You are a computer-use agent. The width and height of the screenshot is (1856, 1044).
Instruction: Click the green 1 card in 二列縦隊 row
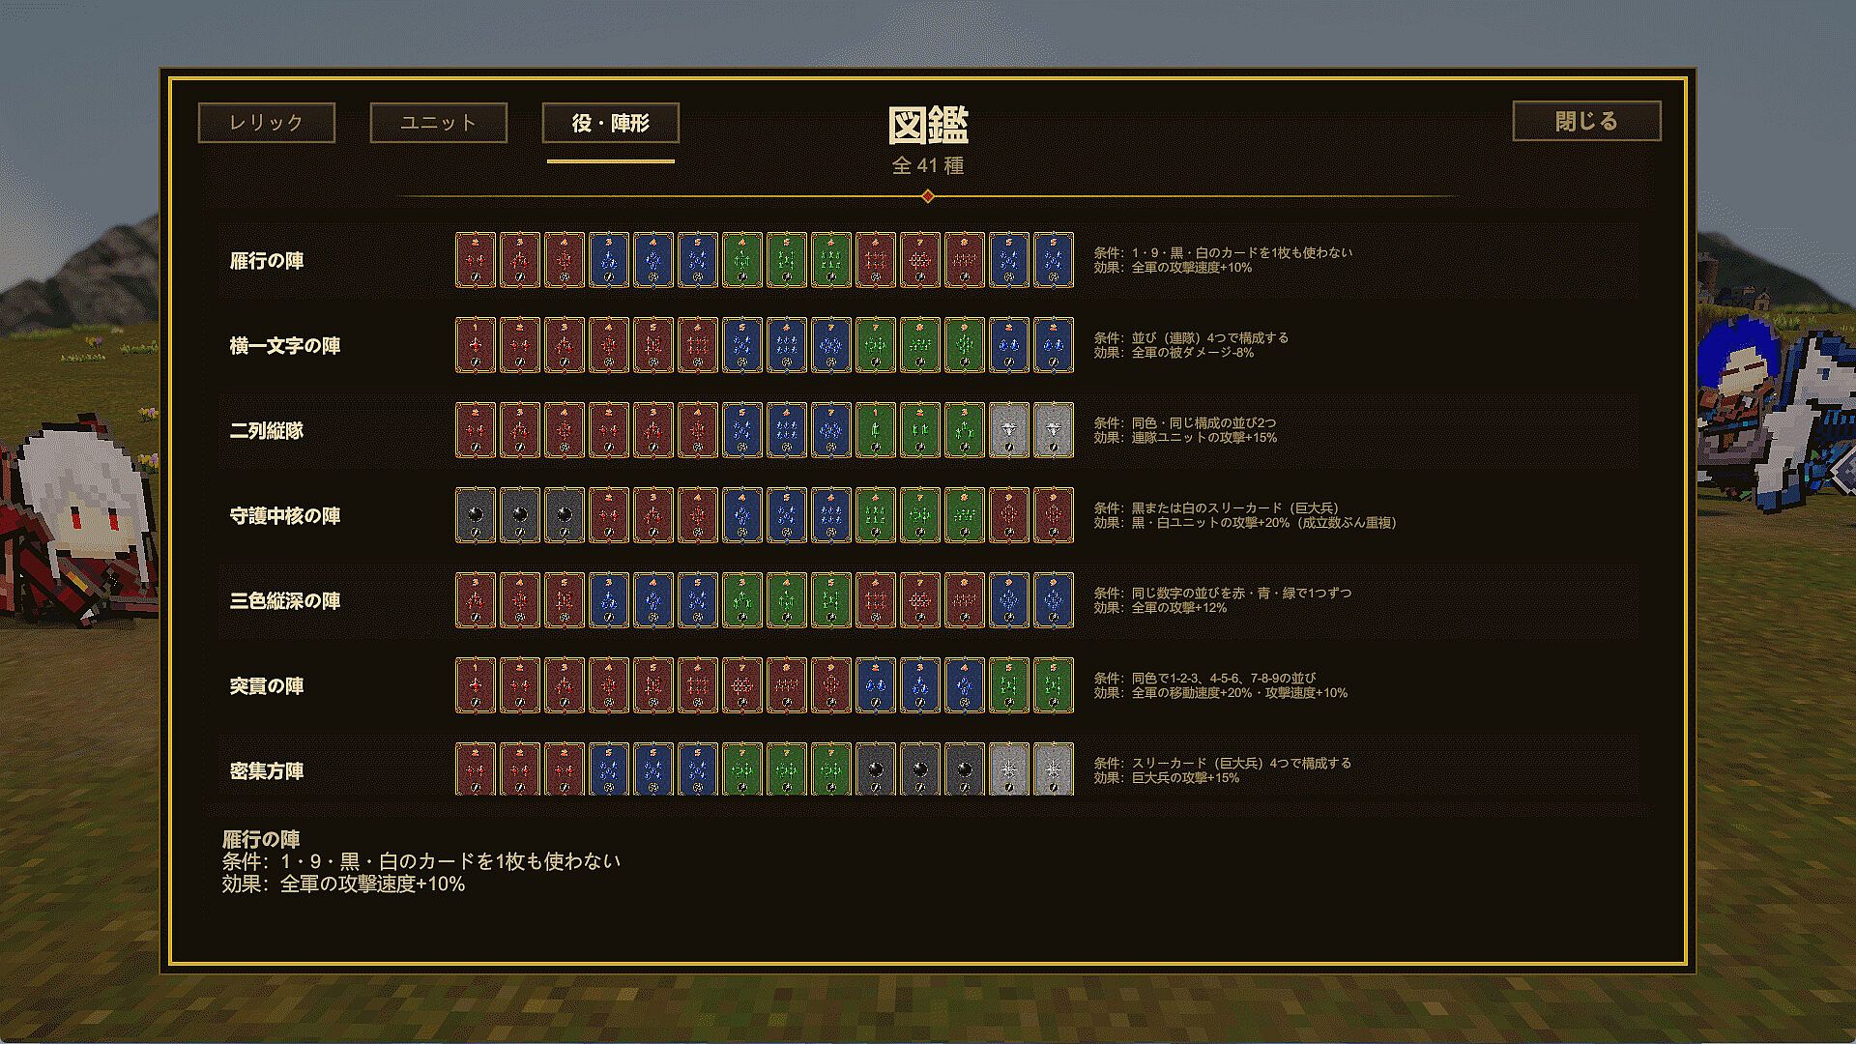876,430
